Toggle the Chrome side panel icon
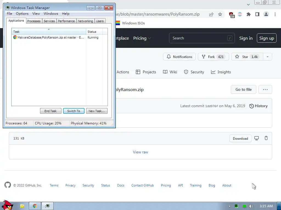 point(257,14)
